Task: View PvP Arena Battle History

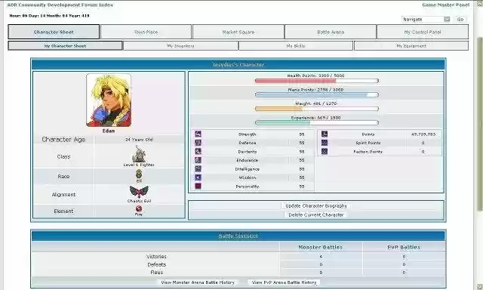Action: click(284, 282)
